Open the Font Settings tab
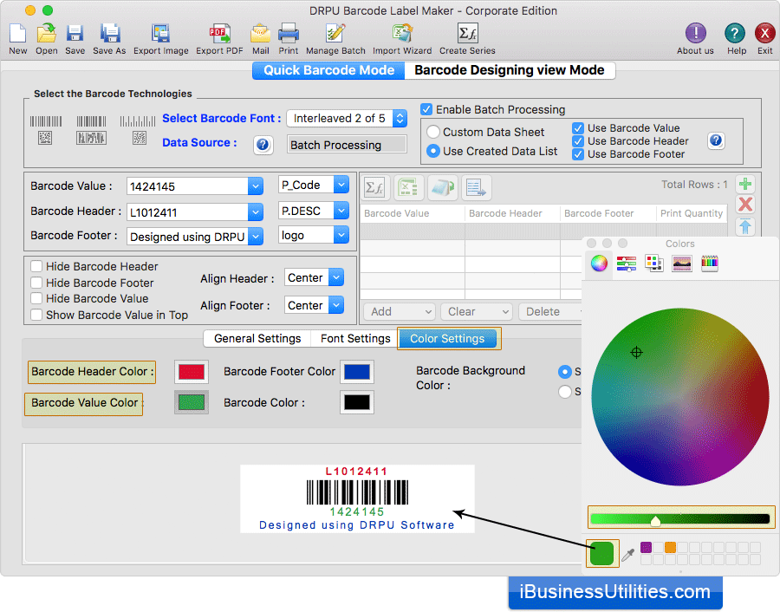Image resolution: width=780 pixels, height=612 pixels. [x=355, y=338]
